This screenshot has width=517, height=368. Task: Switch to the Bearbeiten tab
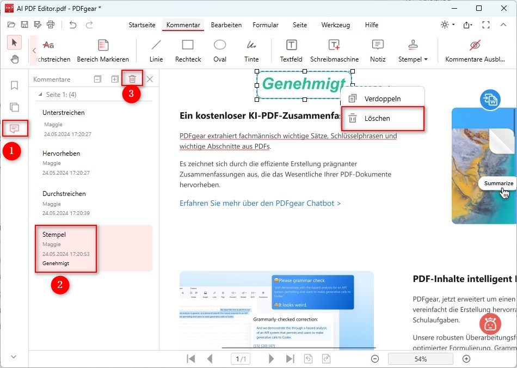226,25
